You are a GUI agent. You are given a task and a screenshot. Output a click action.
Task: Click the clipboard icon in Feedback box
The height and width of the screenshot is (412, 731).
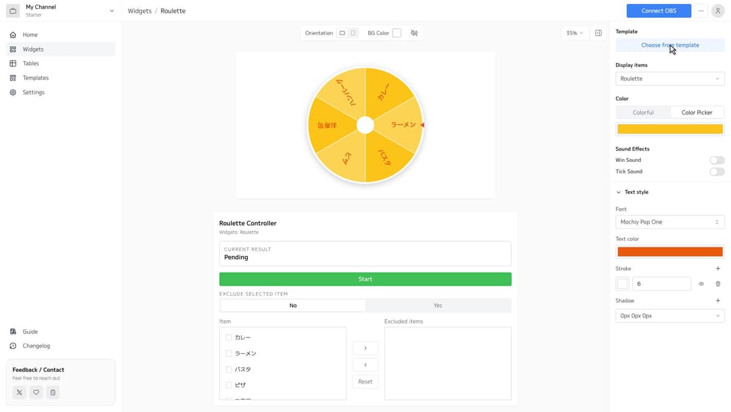pyautogui.click(x=53, y=392)
